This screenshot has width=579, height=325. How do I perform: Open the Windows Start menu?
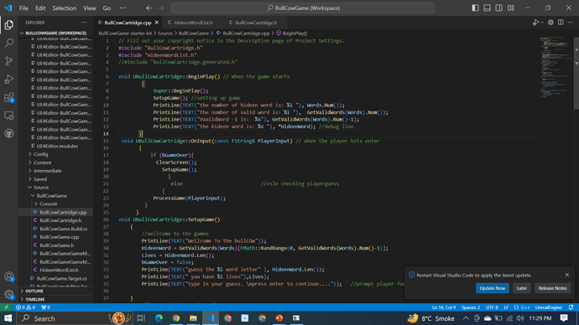pos(8,318)
